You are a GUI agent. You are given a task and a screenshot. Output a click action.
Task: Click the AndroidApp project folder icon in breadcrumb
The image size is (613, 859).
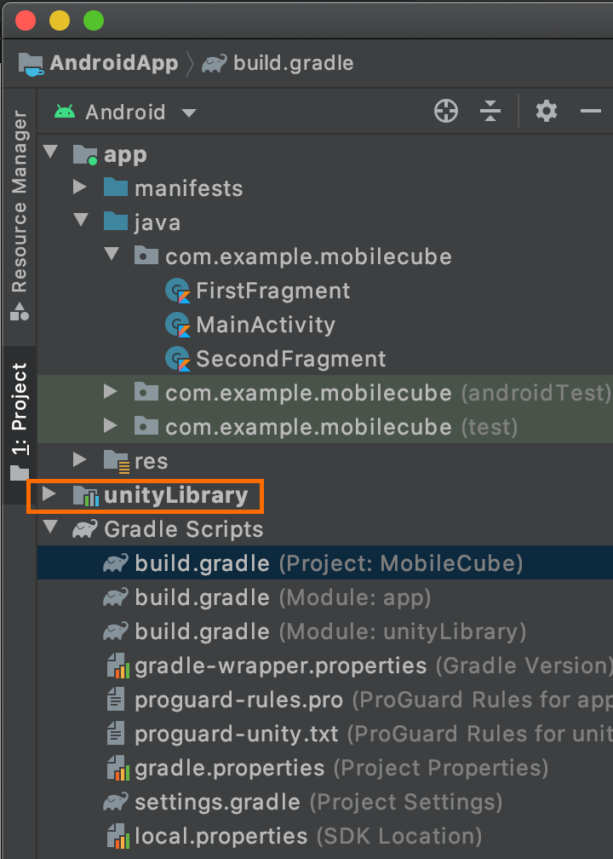point(32,64)
